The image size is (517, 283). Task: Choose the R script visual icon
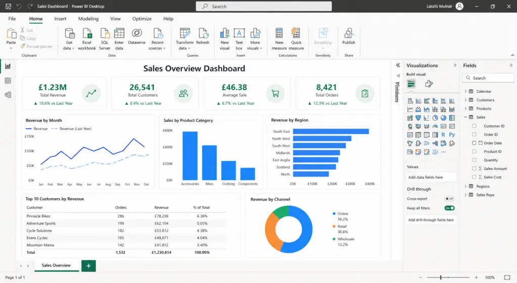[443, 135]
